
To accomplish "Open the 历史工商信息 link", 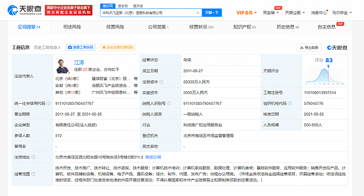I will pos(47,47).
